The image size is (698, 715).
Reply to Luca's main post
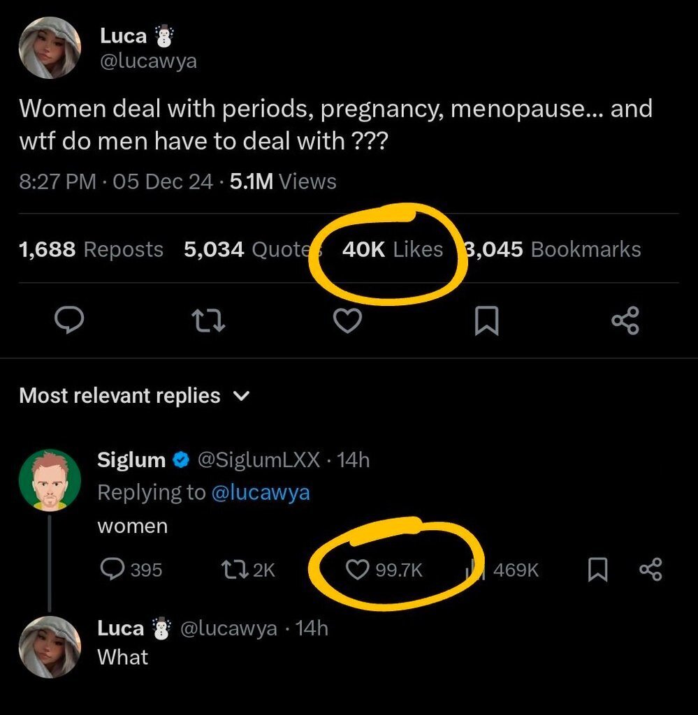(69, 321)
